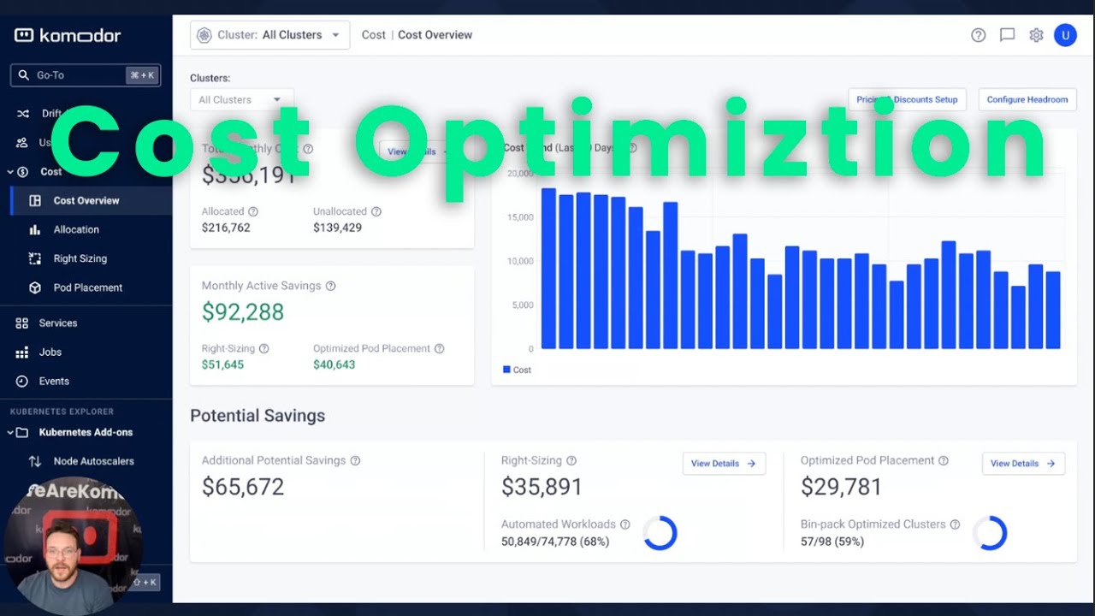Click the Events clock icon
Viewport: 1095px width, 616px height.
(x=22, y=381)
